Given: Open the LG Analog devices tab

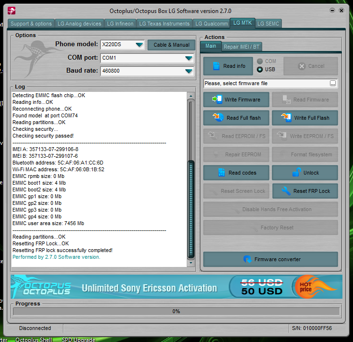Looking at the screenshot, I should pyautogui.click(x=79, y=24).
